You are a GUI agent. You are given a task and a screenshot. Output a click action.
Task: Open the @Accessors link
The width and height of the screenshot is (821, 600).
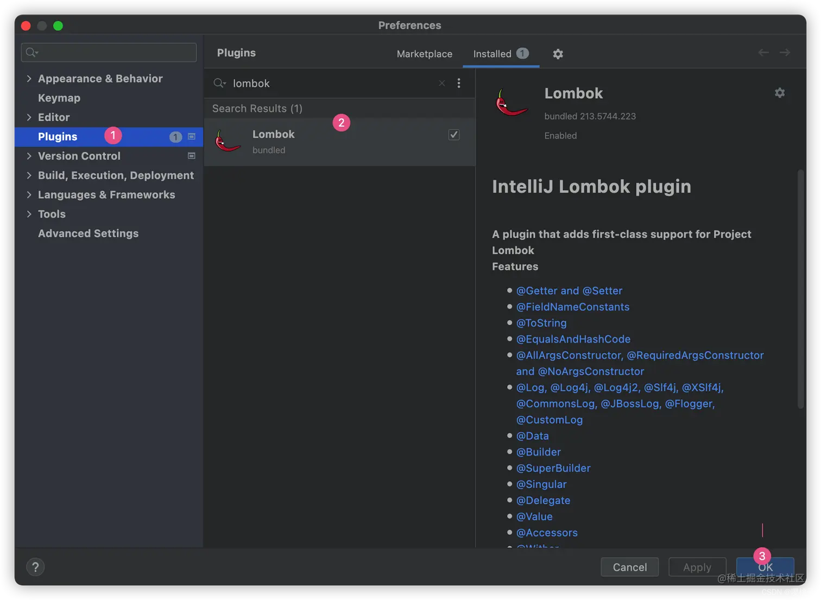547,533
